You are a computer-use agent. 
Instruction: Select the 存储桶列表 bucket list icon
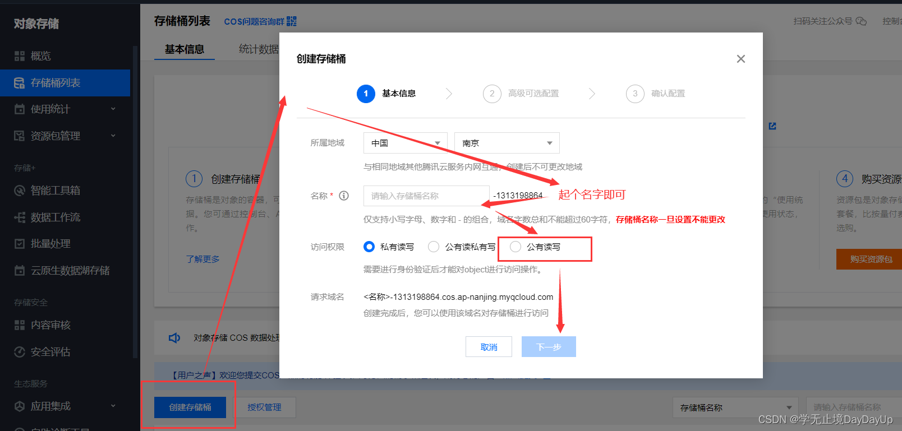click(20, 83)
